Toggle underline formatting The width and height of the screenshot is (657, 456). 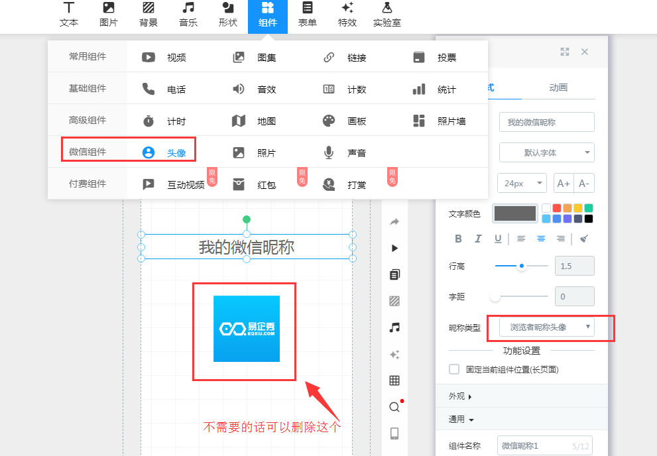[x=498, y=239]
